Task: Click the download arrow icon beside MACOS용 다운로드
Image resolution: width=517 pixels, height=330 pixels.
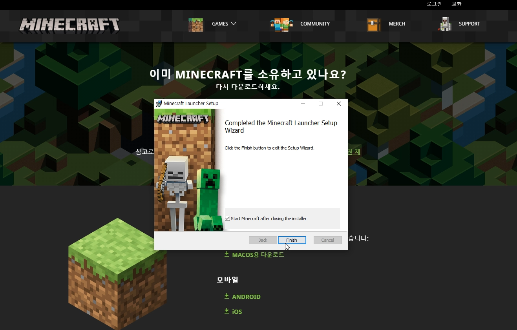Action: 227,254
